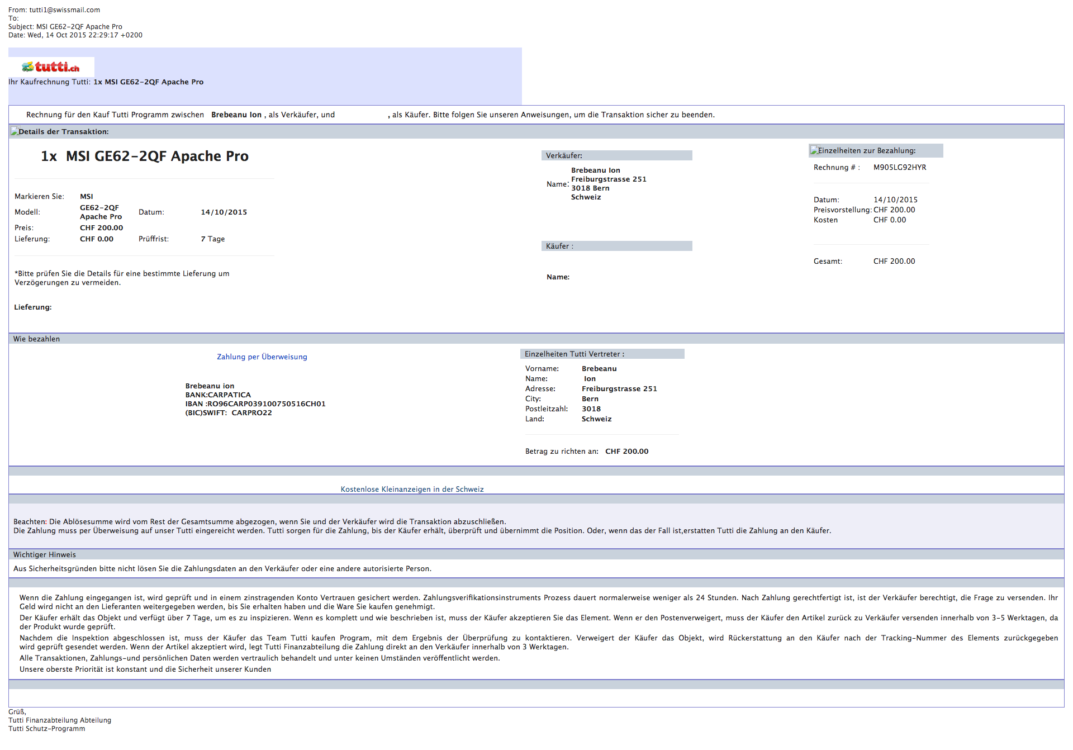1073x750 pixels.
Task: Click the Gesamt CHF 200.00 total amount
Action: click(894, 262)
